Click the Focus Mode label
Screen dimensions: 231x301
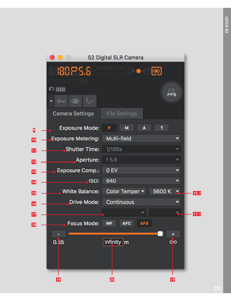tap(83, 223)
